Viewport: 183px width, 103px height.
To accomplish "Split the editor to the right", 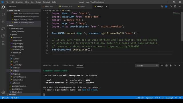I will pyautogui.click(x=175, y=7).
